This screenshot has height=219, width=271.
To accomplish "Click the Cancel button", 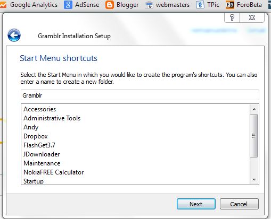I will tap(239, 204).
